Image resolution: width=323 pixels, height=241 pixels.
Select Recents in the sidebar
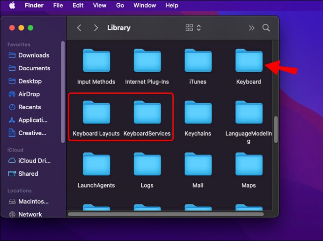coord(29,107)
